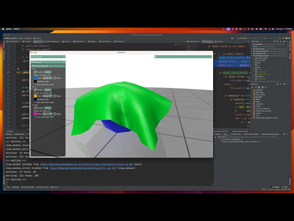
Task: Open the orange mesh Backface Color swatch
Action: pyautogui.click(x=35, y=99)
